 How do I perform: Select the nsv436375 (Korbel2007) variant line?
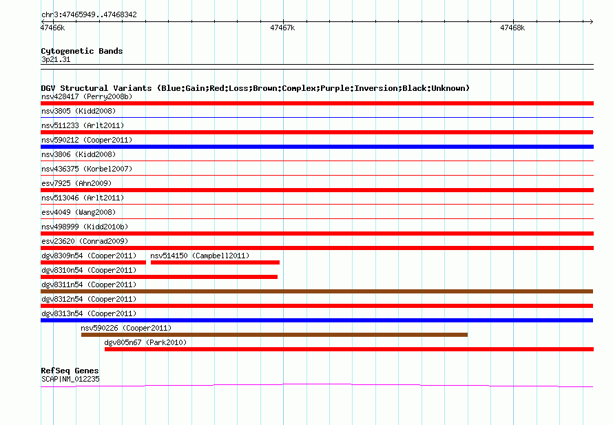click(x=317, y=175)
